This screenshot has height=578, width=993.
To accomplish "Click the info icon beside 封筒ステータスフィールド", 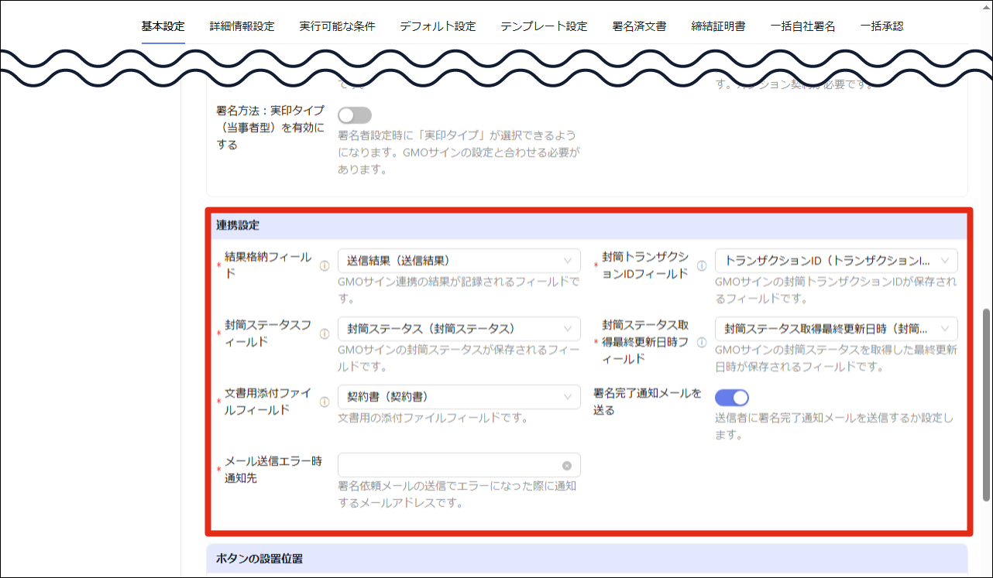I will [325, 333].
